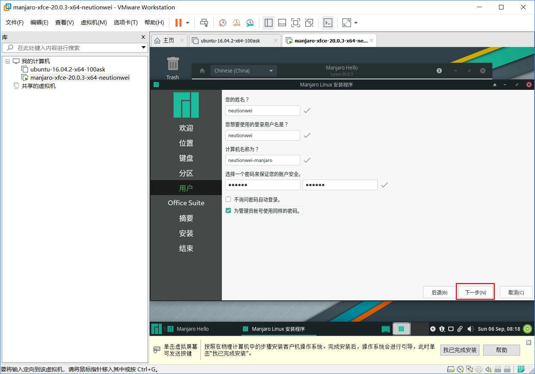Click the stretch guest display icon
Screen dimensions: 535x374
coord(347,23)
